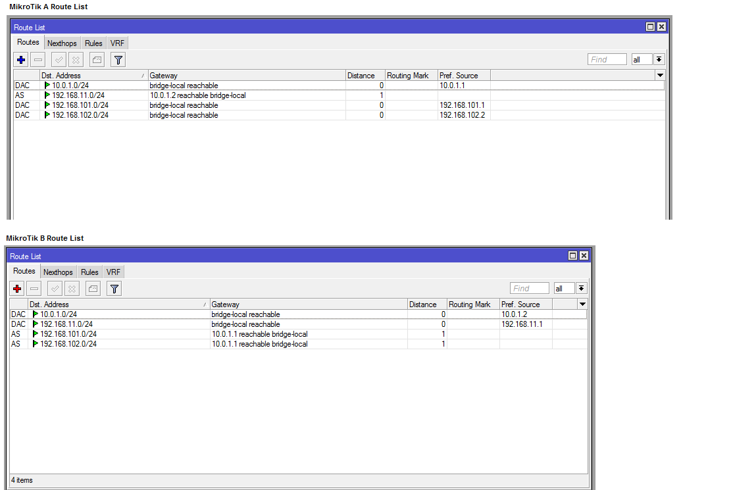Click the Find field on MikroTik B
Viewport: 733px width, 490px height.
529,288
